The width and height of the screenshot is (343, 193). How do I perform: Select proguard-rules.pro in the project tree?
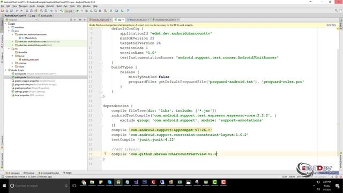point(24,85)
